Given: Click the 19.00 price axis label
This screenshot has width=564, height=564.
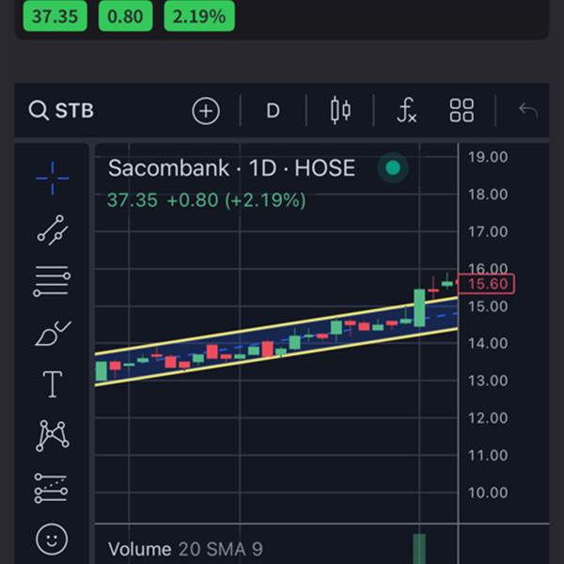Looking at the screenshot, I should point(488,157).
